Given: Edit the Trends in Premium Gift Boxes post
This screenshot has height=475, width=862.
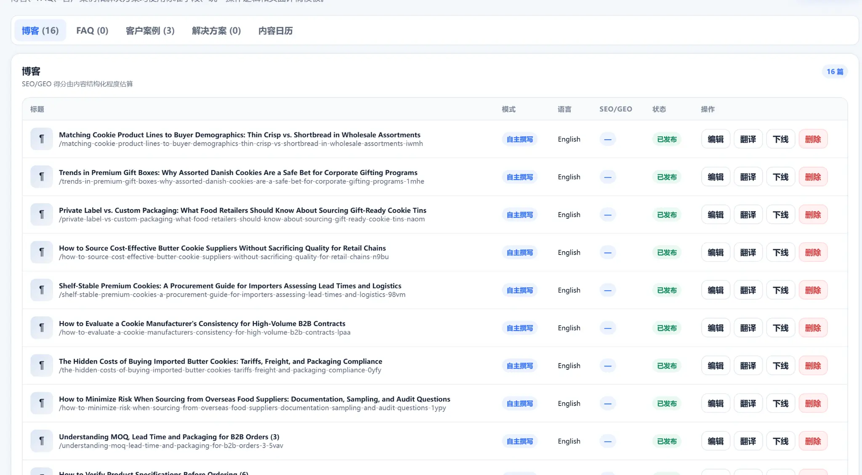Looking at the screenshot, I should (716, 177).
